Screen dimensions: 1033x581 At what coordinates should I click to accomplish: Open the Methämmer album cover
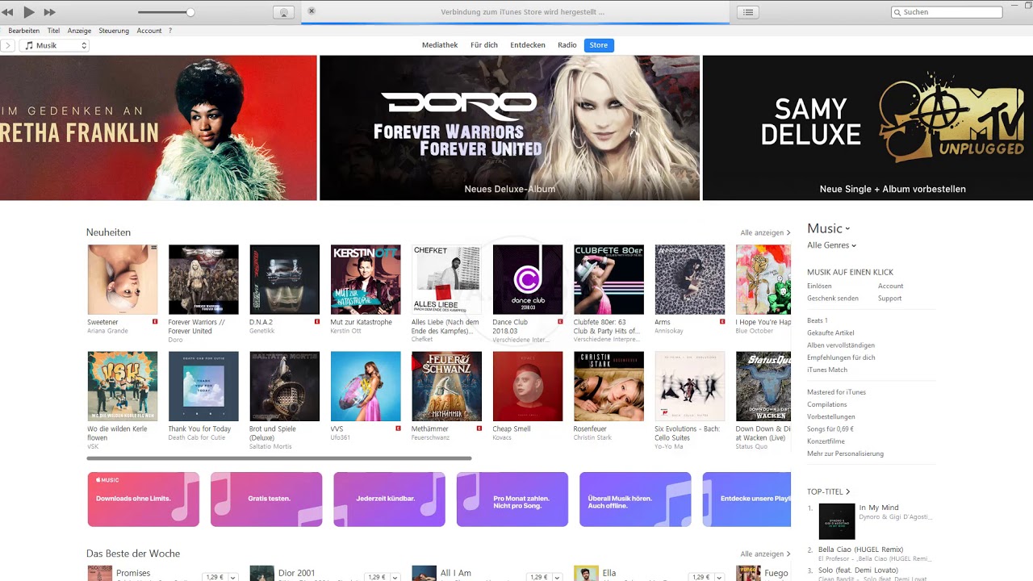tap(446, 386)
